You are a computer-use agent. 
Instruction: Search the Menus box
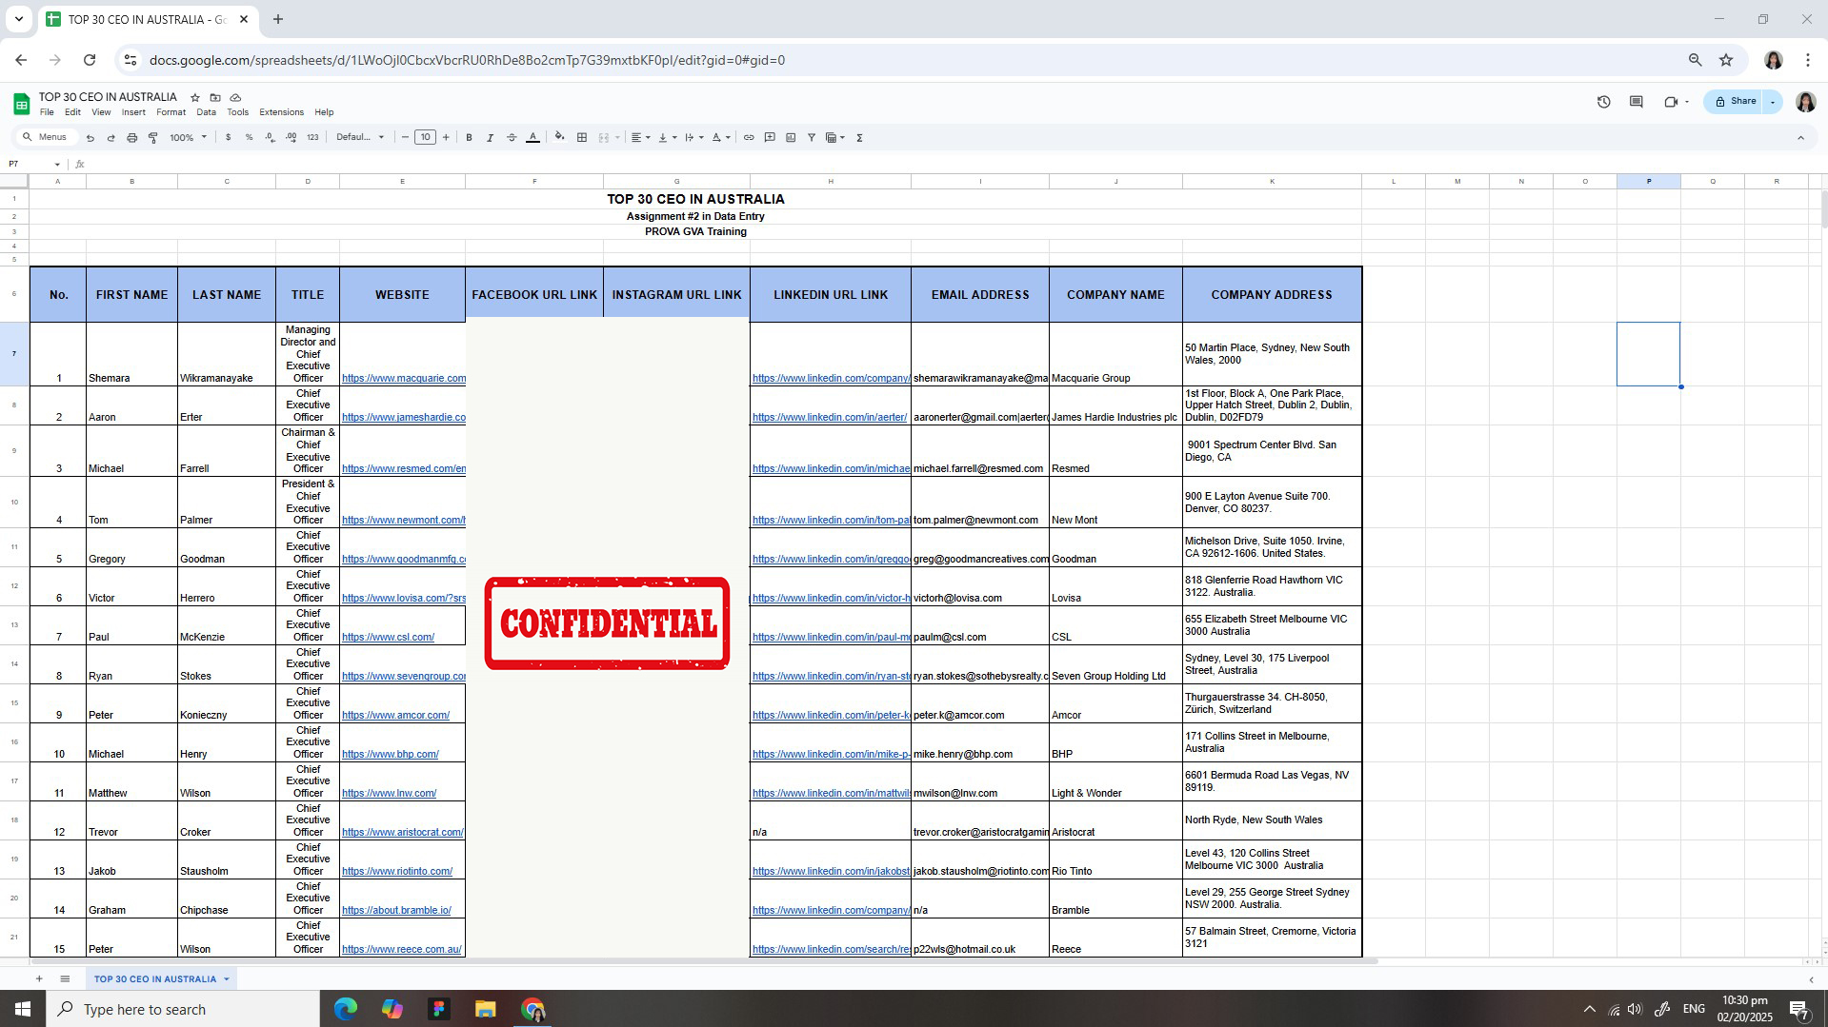(x=48, y=138)
